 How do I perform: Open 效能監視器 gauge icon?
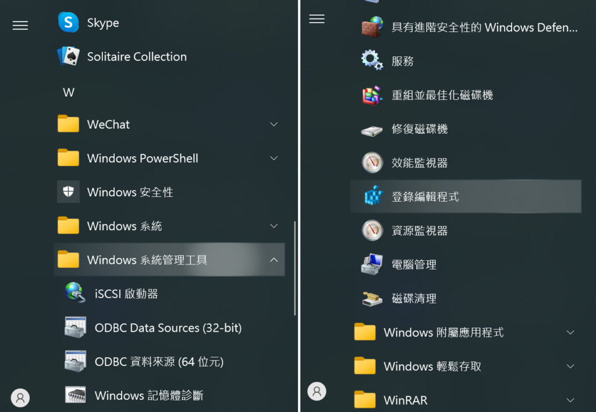click(x=372, y=162)
